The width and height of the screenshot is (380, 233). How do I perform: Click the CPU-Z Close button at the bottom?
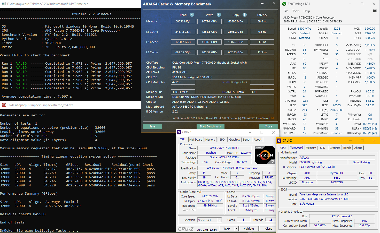pyautogui.click(x=269, y=229)
